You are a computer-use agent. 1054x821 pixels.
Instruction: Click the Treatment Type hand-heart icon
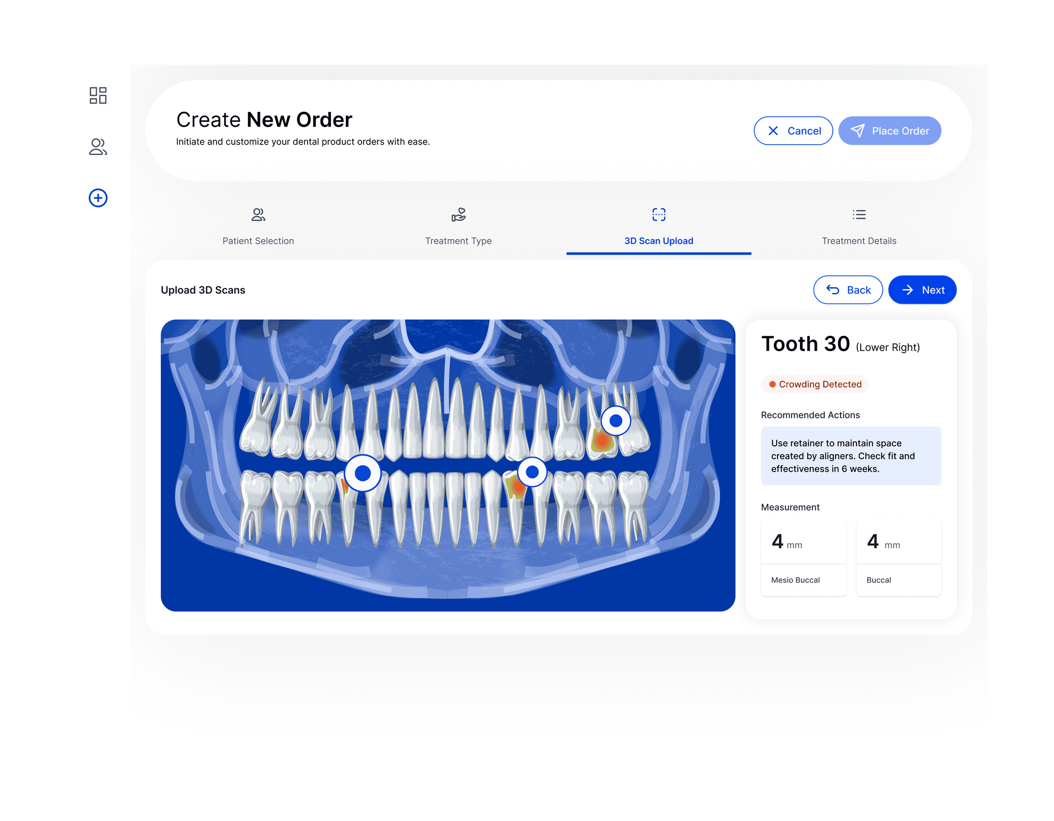pyautogui.click(x=458, y=214)
